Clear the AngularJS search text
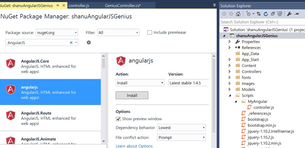 click(71, 43)
